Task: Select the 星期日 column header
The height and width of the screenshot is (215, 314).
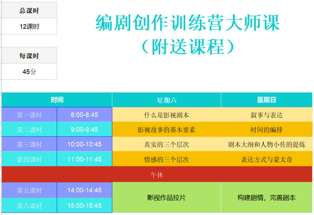Action: (x=266, y=100)
